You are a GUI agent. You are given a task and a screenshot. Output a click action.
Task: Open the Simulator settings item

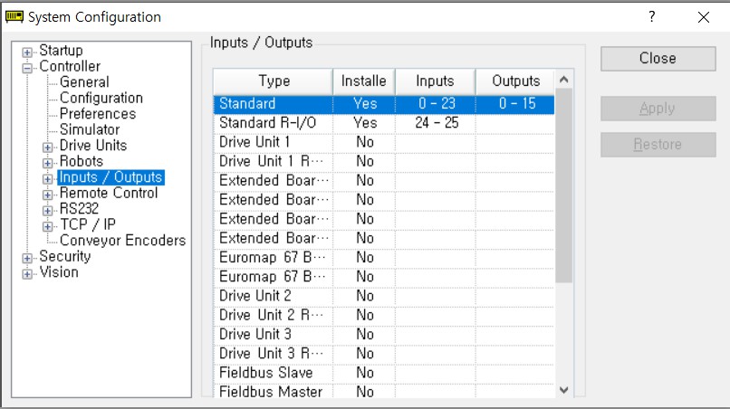pyautogui.click(x=90, y=129)
